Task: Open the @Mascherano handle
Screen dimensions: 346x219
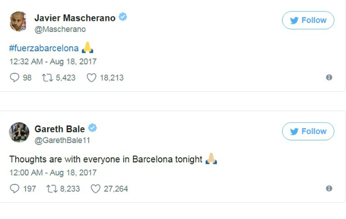Action: [60, 29]
